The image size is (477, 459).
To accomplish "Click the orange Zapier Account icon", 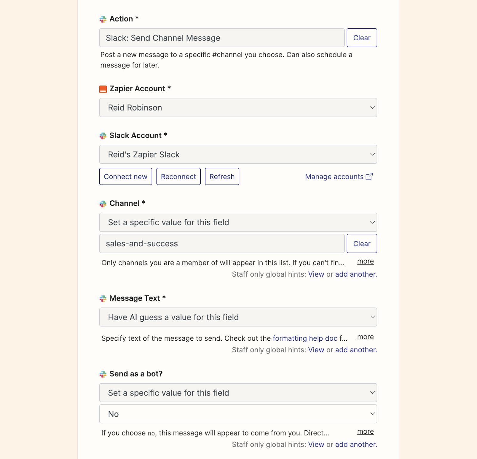I will click(103, 89).
